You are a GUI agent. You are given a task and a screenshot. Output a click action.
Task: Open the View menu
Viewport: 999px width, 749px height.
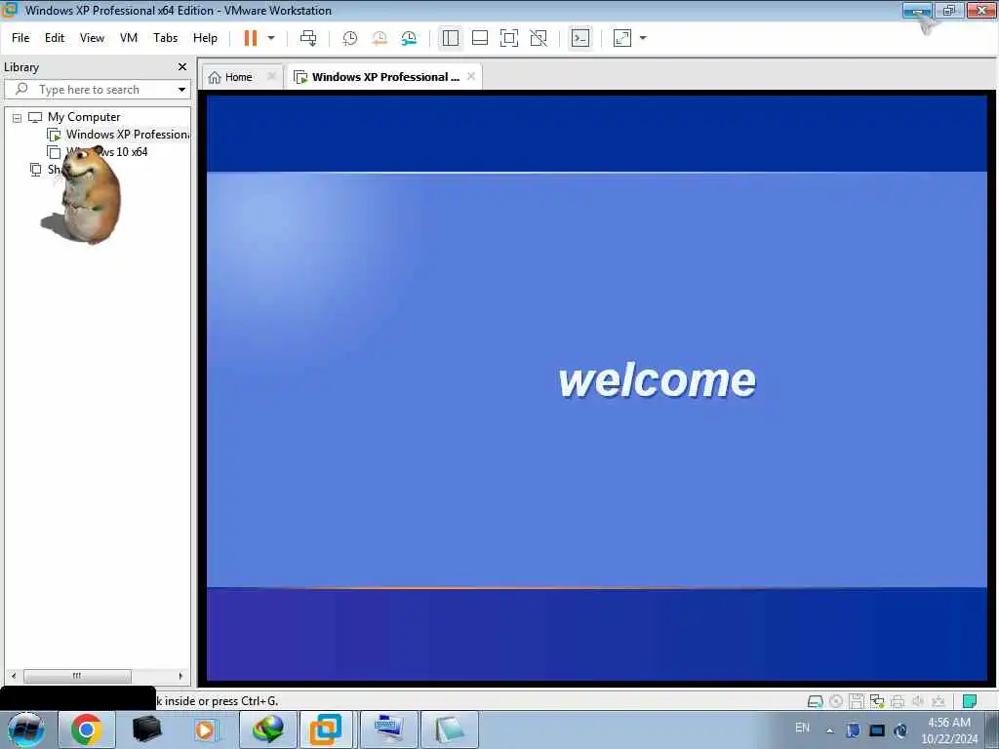tap(92, 38)
